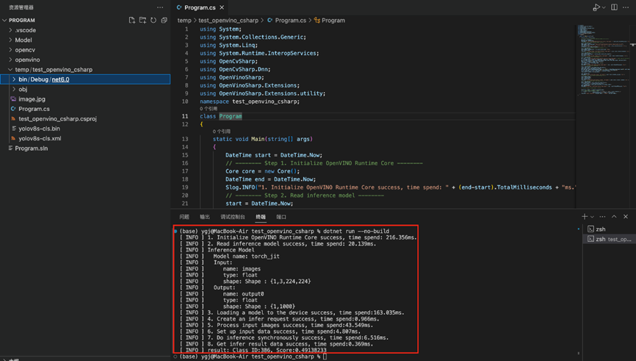Open the 问题 (Problems) panel tab
Image resolution: width=636 pixels, height=361 pixels.
pos(184,217)
